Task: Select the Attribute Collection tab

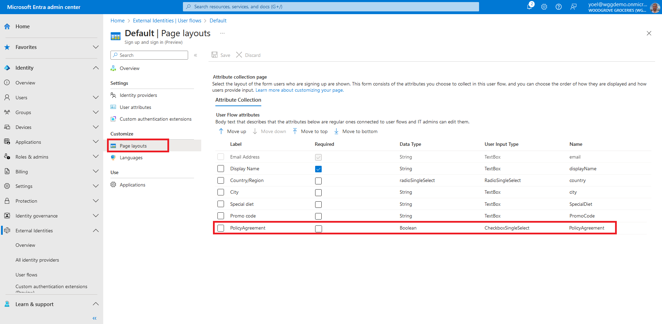Action: point(238,100)
